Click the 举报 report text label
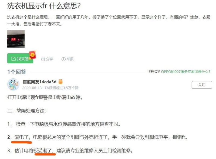216x159 pixels. coord(70,59)
